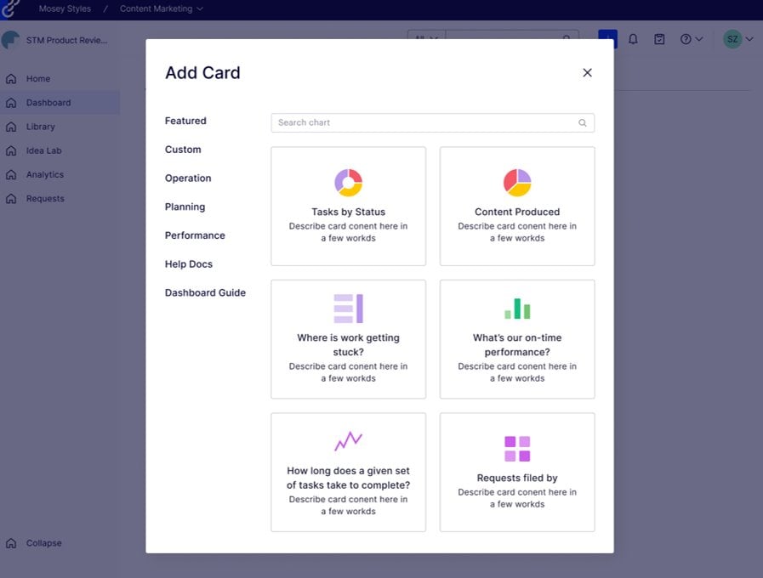Click the Requests filed by grid icon
The height and width of the screenshot is (578, 763).
[x=517, y=449]
